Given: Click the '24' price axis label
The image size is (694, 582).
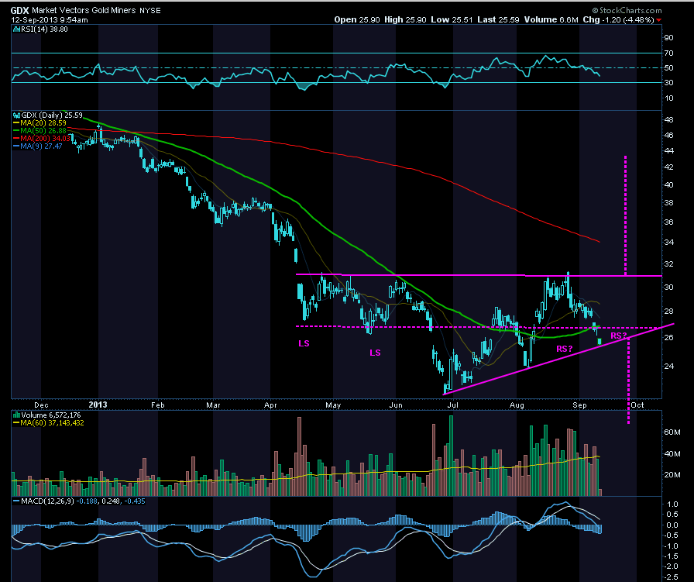Looking at the screenshot, I should pyautogui.click(x=668, y=366).
